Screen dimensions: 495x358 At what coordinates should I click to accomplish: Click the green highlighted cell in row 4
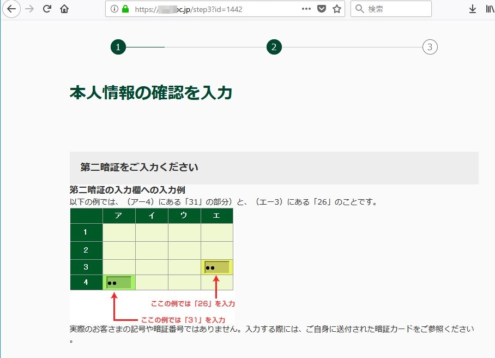[x=119, y=283]
